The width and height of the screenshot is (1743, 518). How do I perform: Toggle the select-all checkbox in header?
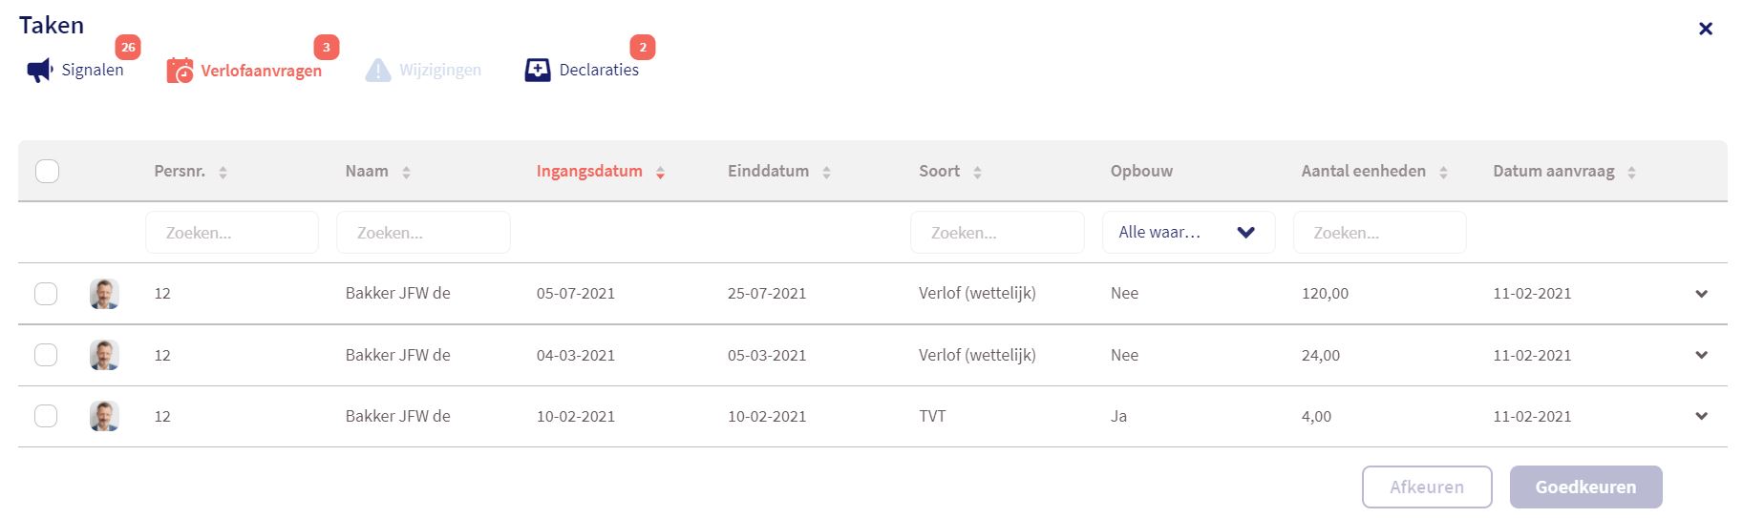(x=47, y=172)
